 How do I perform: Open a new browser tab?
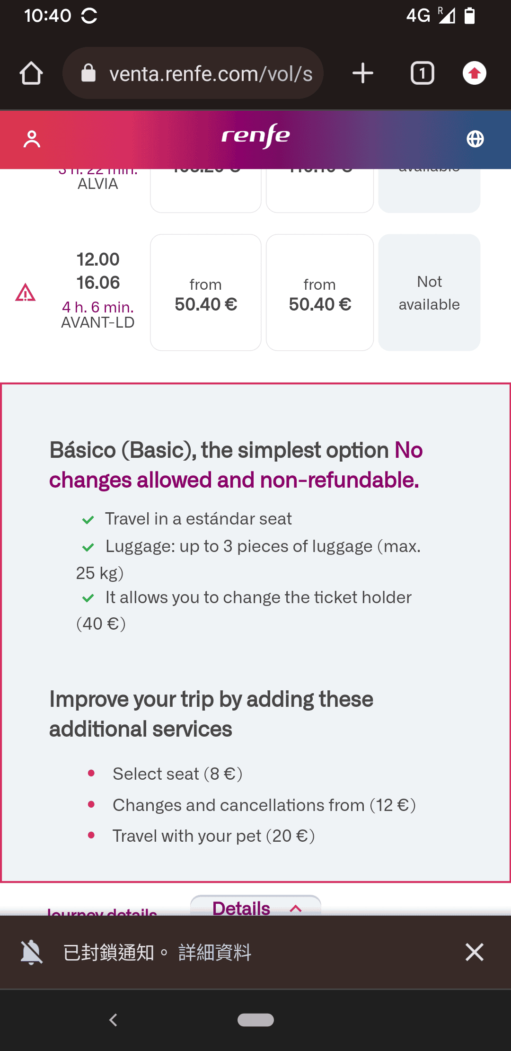(x=363, y=73)
